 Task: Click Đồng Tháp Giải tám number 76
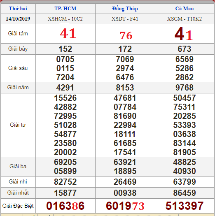(126, 35)
